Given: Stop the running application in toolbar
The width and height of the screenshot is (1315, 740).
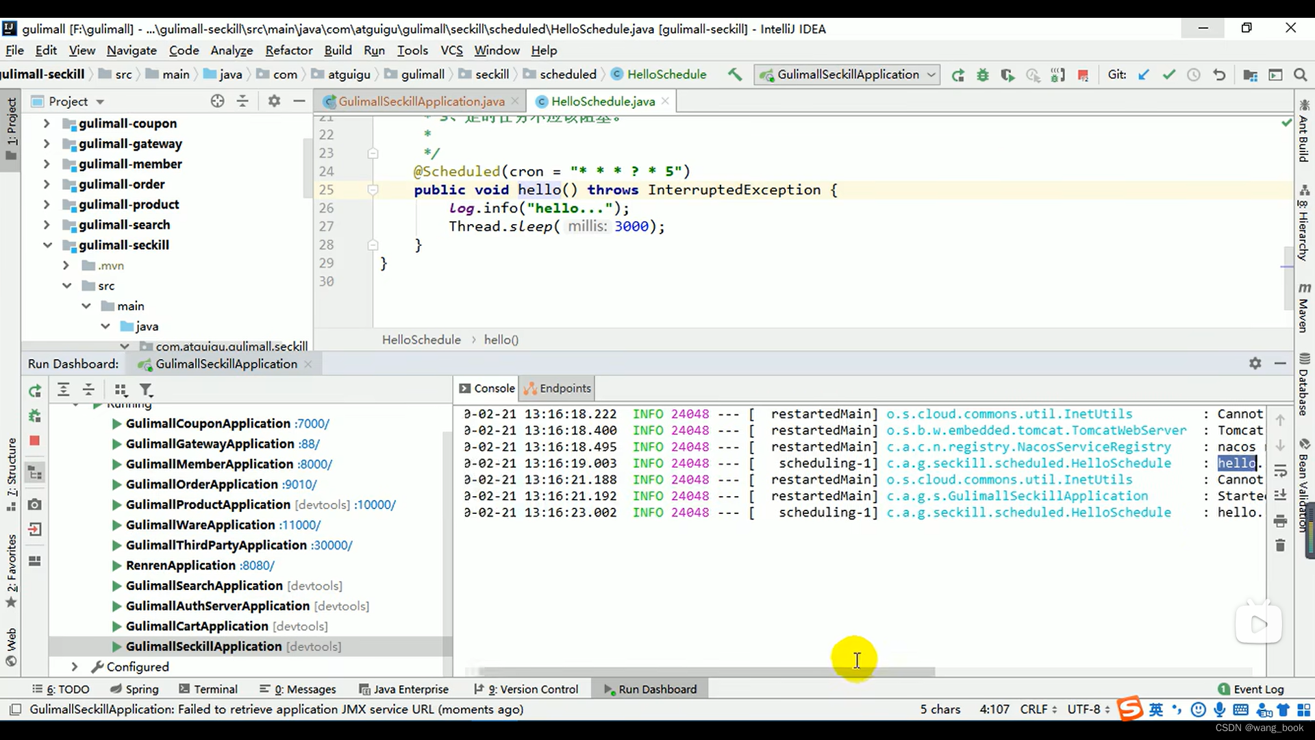Looking at the screenshot, I should (x=1083, y=75).
